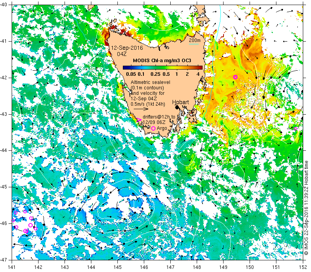Click the '200m' isobath legend label
The width and height of the screenshot is (311, 272).
[x=195, y=40]
